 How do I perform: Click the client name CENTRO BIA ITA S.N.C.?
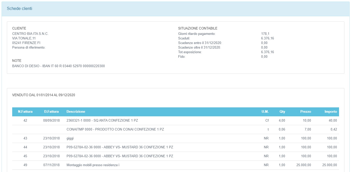click(30, 34)
